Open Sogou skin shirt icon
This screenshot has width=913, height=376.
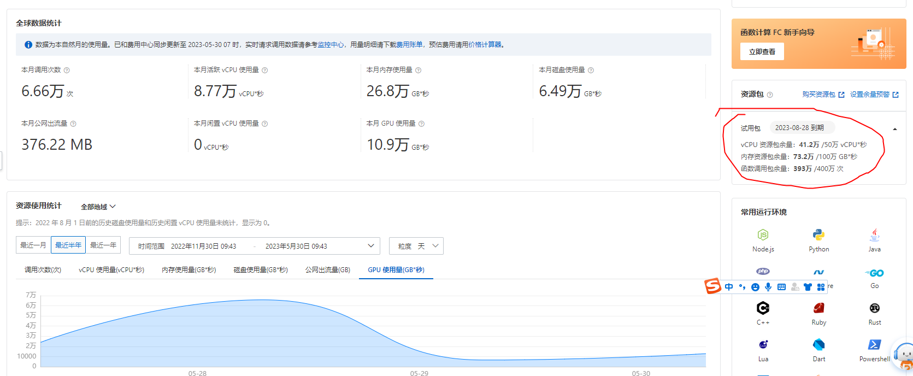coord(808,287)
